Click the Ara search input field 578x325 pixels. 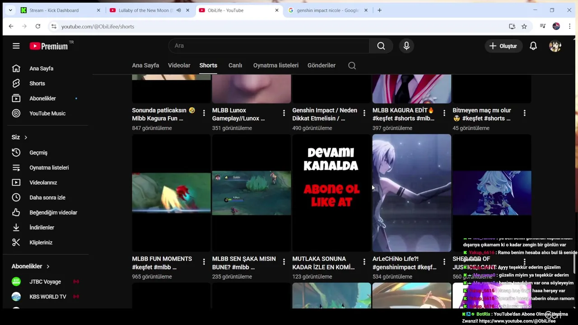click(269, 46)
